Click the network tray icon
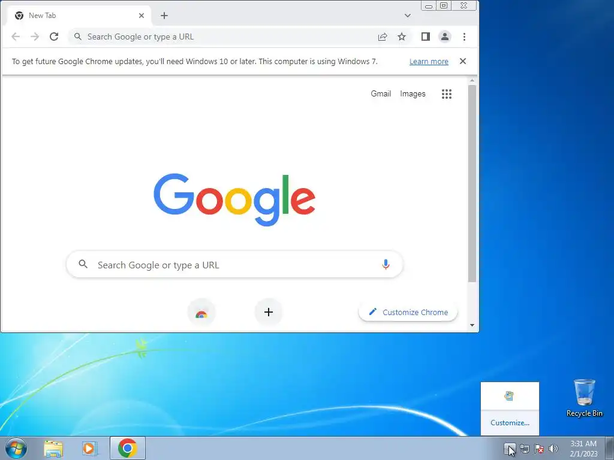The width and height of the screenshot is (614, 460). [524, 449]
